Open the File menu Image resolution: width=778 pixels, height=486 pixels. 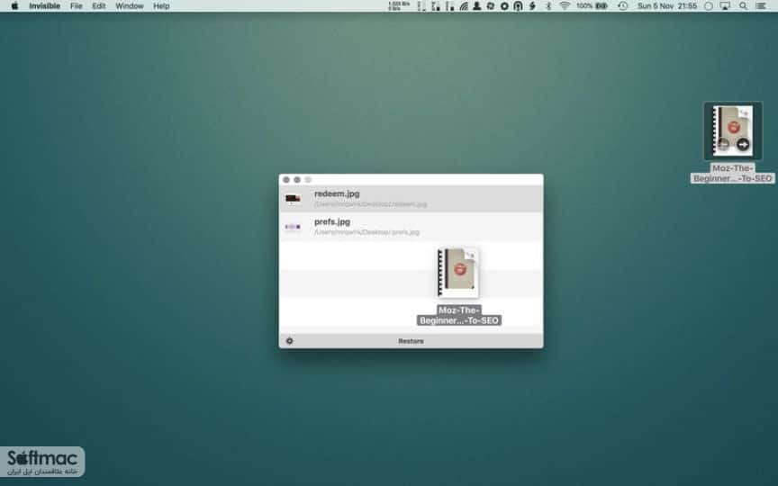click(x=76, y=6)
